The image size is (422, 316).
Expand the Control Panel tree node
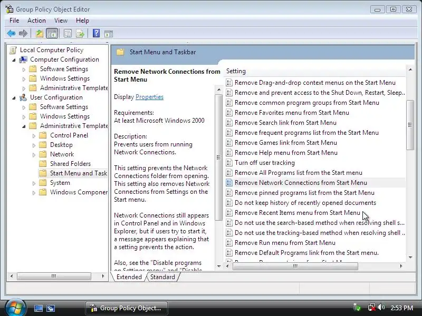pos(34,136)
